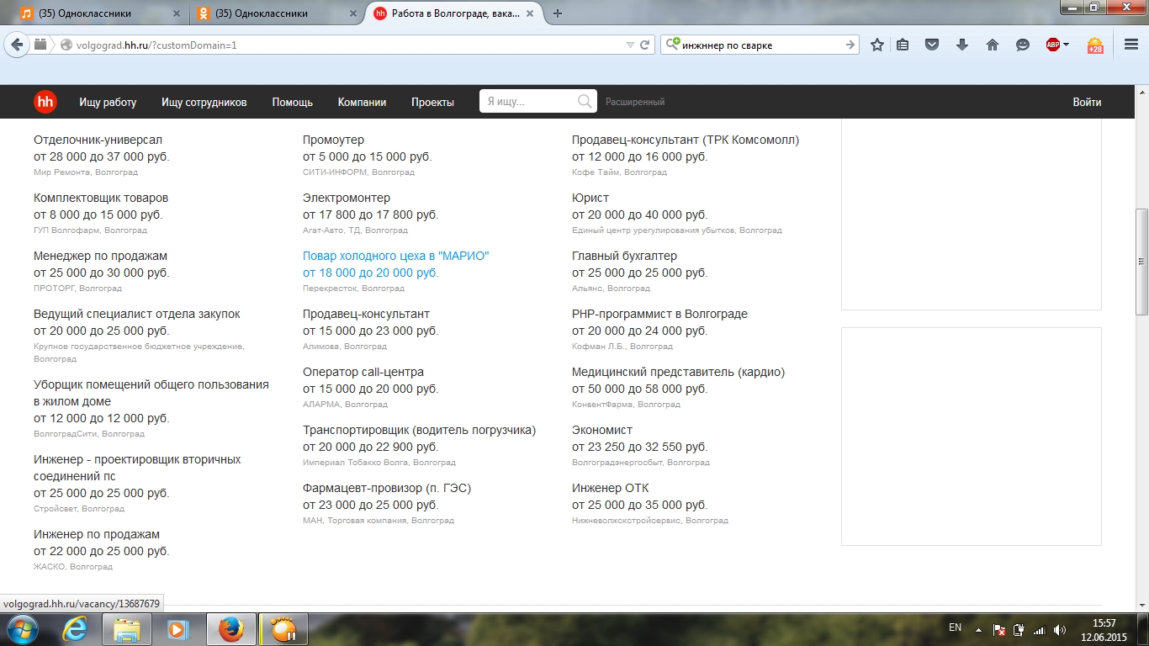Click the Pocket icon in the toolbar

tap(932, 45)
